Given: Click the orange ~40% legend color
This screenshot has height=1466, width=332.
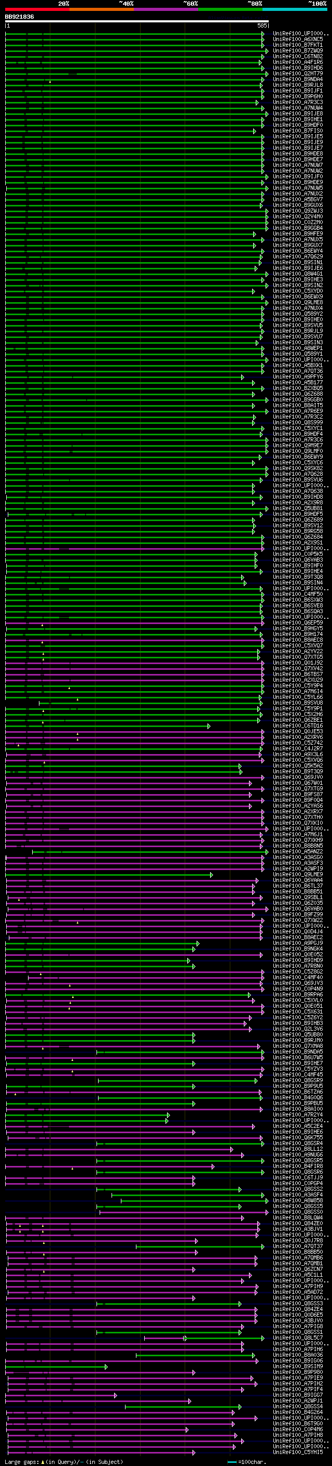Looking at the screenshot, I should tap(102, 9).
